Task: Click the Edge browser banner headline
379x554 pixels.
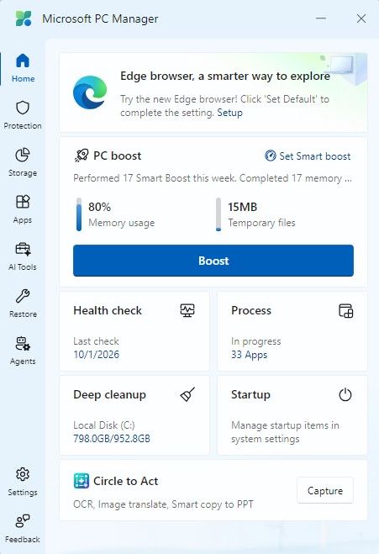Action: pyautogui.click(x=225, y=76)
